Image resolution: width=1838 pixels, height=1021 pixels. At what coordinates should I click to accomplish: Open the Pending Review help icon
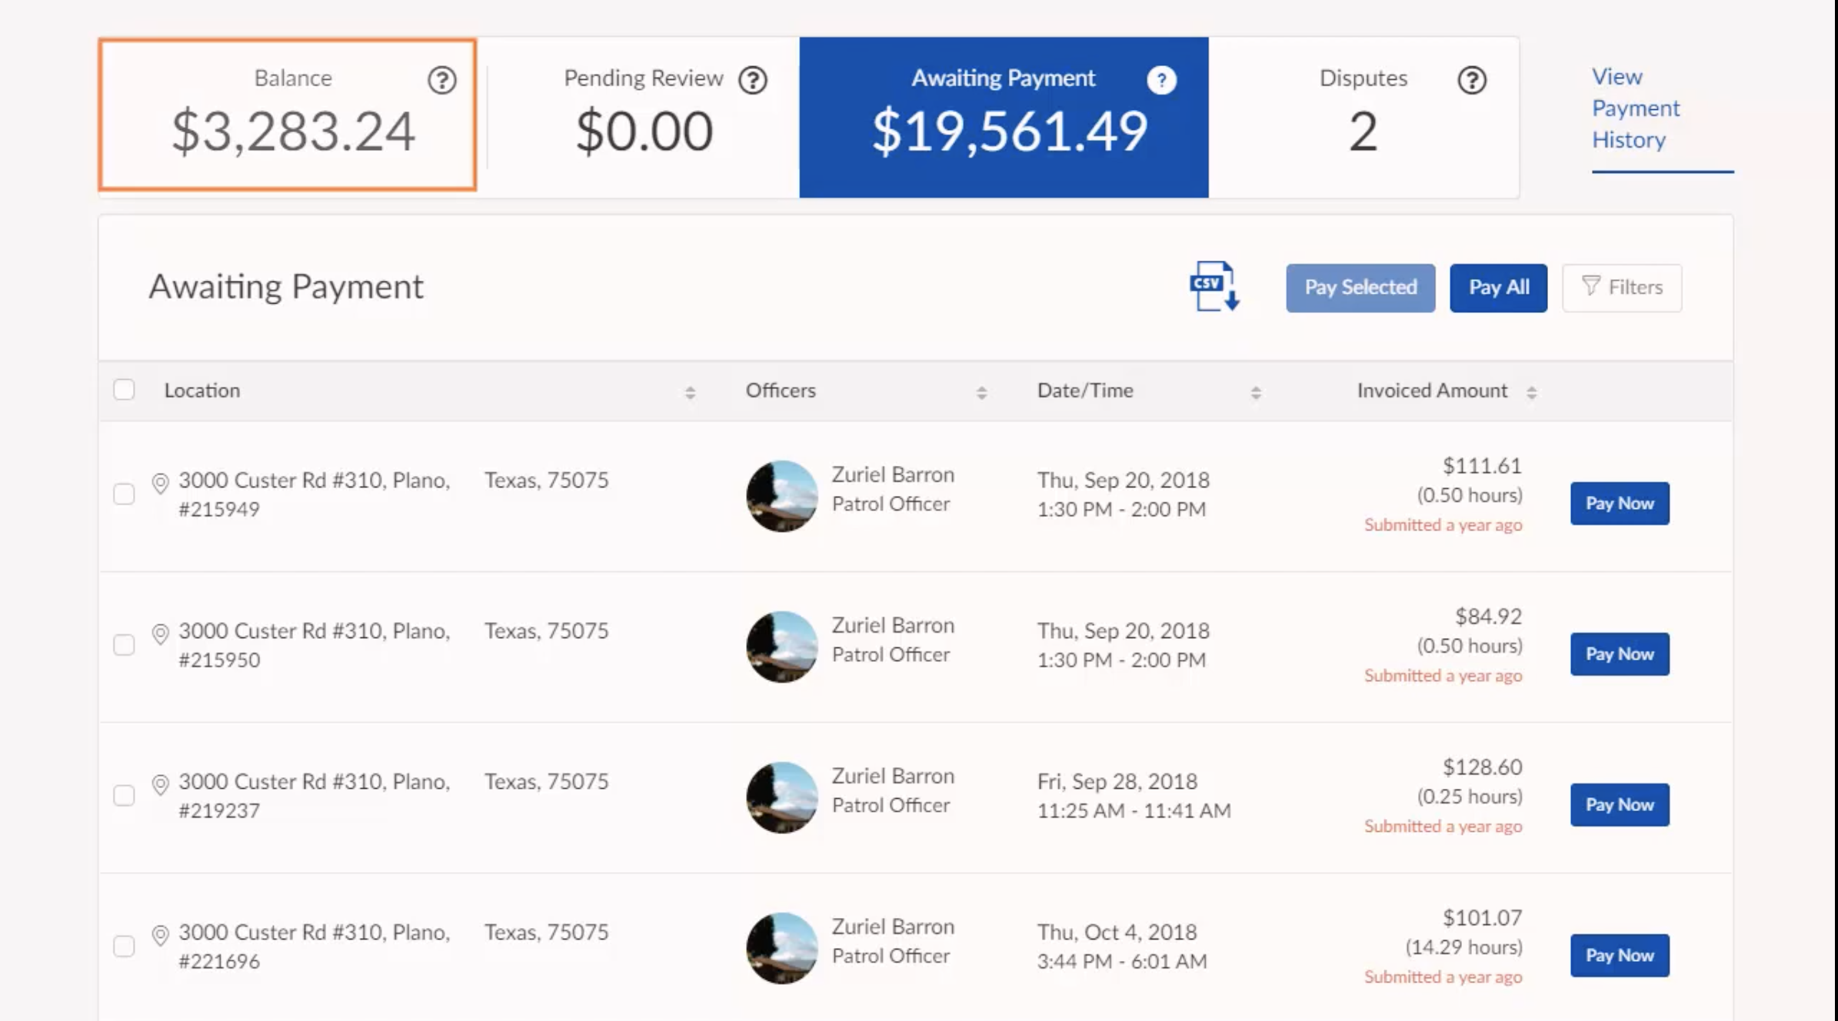[x=753, y=80]
